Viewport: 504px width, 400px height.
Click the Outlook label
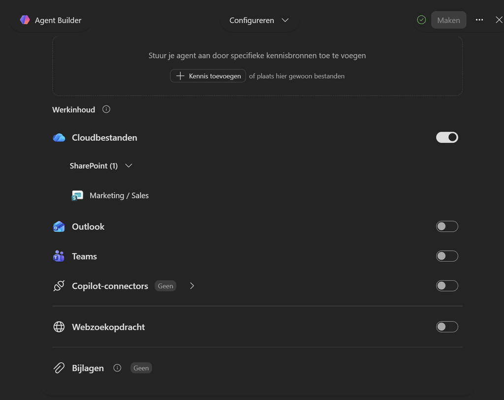(x=88, y=226)
